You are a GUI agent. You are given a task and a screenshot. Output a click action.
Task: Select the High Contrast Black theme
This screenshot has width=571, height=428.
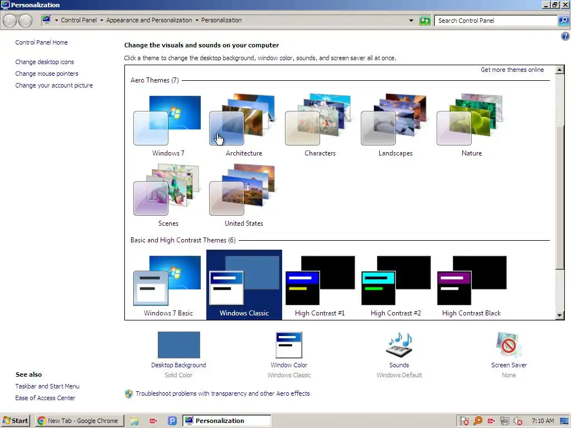coord(471,285)
